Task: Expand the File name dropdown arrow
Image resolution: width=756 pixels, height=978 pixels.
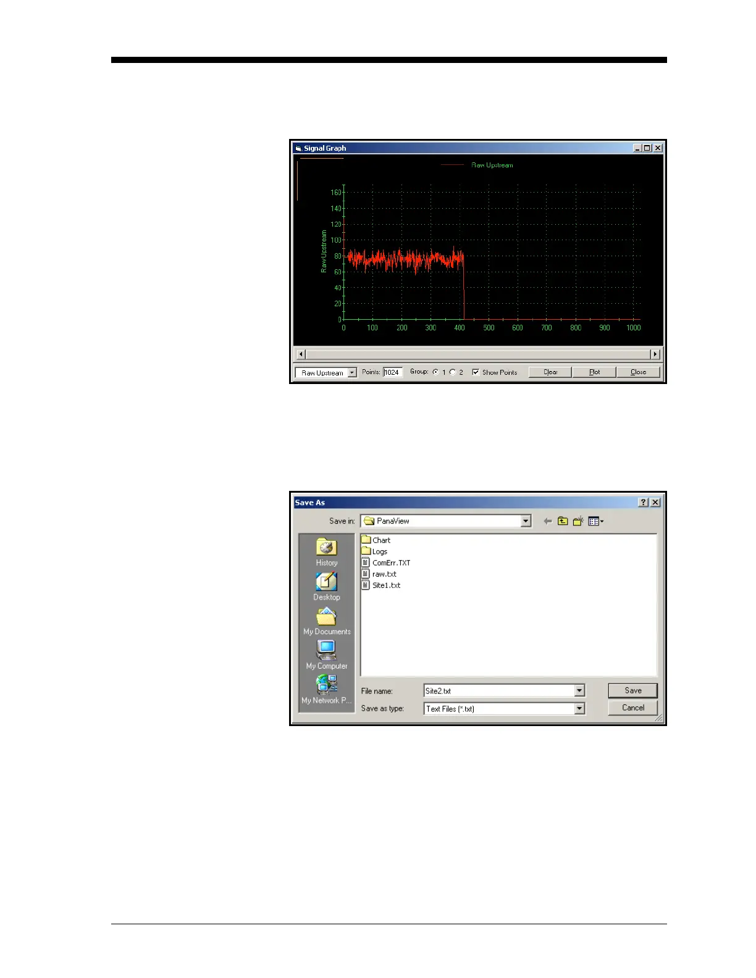Action: [x=579, y=691]
